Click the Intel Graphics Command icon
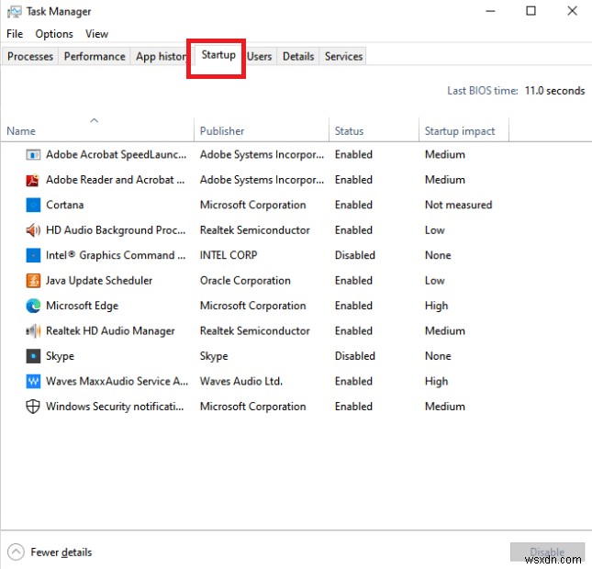 pos(33,255)
